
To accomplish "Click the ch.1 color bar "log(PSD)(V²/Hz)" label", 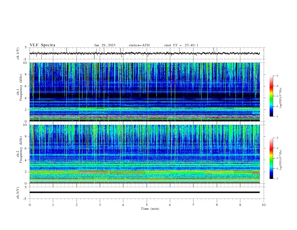I will [280, 98].
